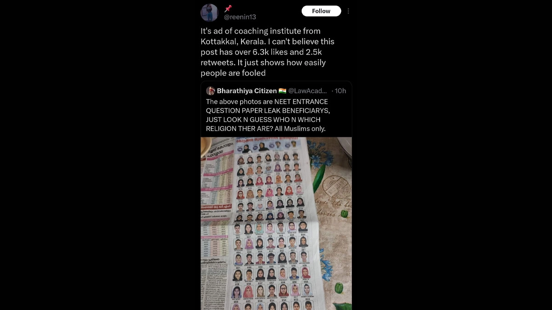Open the @reenin13 handle link
Viewport: 552px width, 310px height.
240,17
